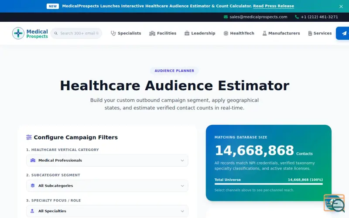The image size is (349, 218).
Task: Open the Healthcare Vertical Category dropdown
Action: pyautogui.click(x=107, y=160)
